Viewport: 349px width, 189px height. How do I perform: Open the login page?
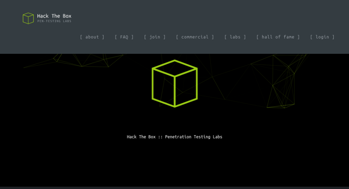(x=322, y=37)
